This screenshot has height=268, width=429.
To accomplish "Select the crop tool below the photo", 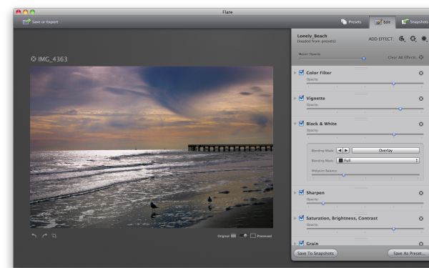I will click(x=54, y=236).
